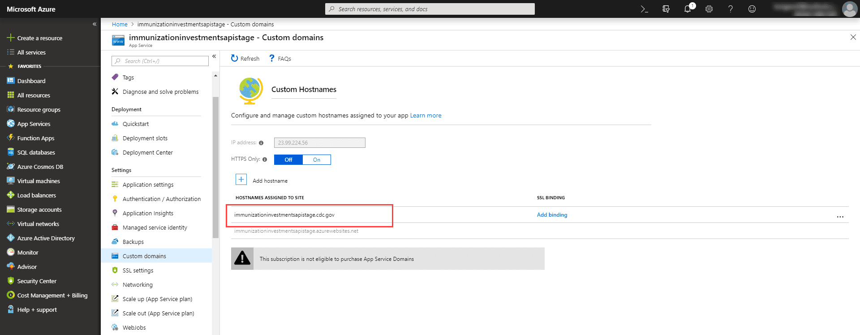Click the Storage accounts icon
The height and width of the screenshot is (335, 860).
11,209
